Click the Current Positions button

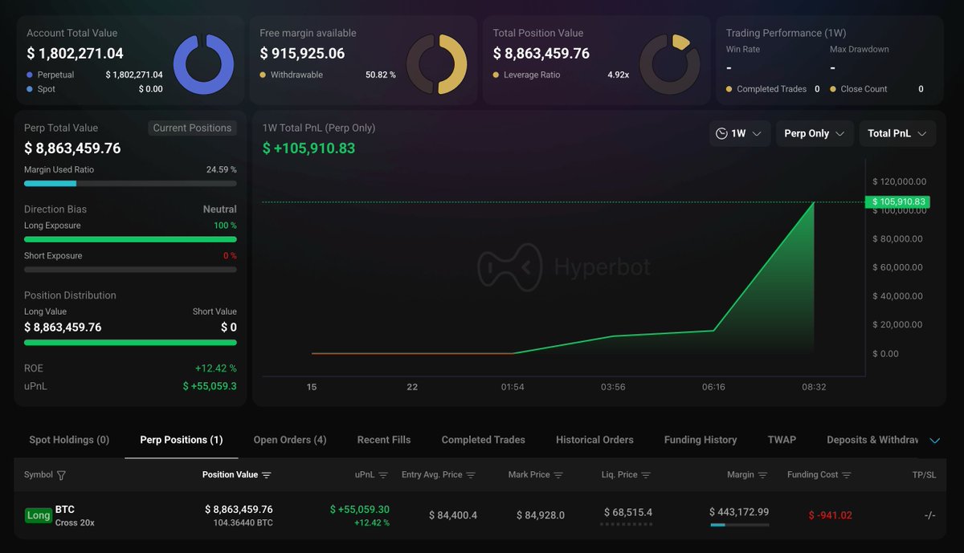pyautogui.click(x=192, y=128)
